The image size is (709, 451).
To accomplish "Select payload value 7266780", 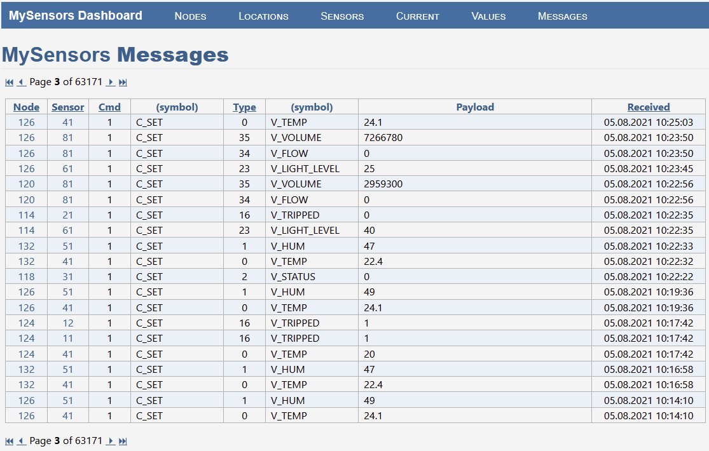I will point(383,138).
